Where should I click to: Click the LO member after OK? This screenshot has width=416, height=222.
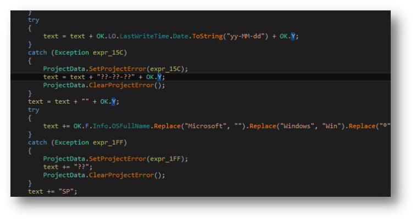pos(112,36)
